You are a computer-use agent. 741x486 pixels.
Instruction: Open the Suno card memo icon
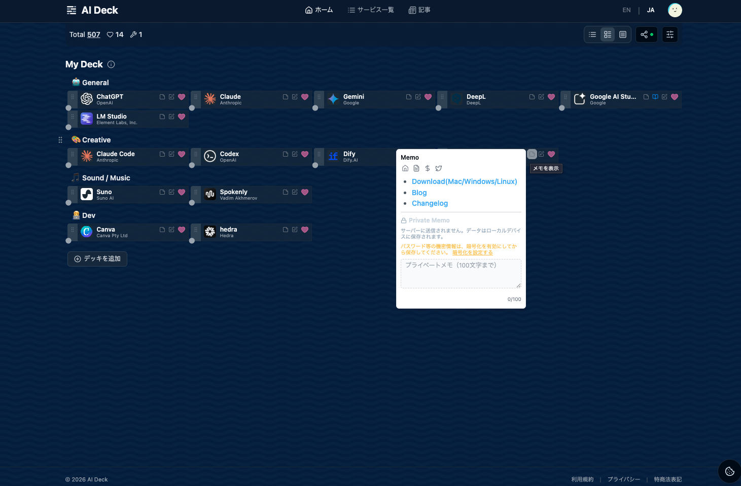click(x=162, y=192)
